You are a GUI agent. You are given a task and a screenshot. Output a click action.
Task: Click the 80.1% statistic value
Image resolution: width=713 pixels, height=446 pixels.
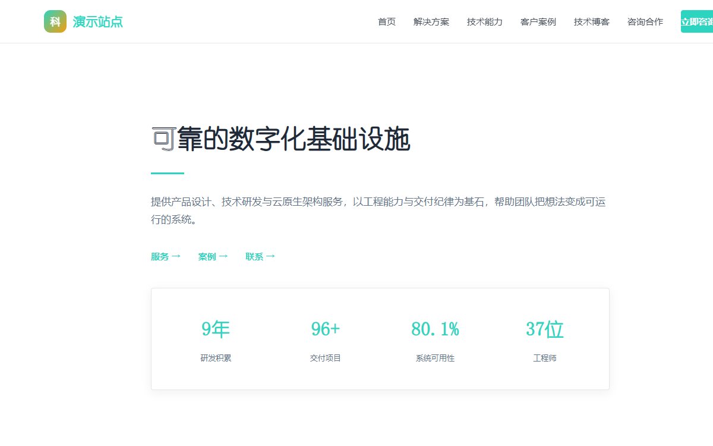point(435,329)
